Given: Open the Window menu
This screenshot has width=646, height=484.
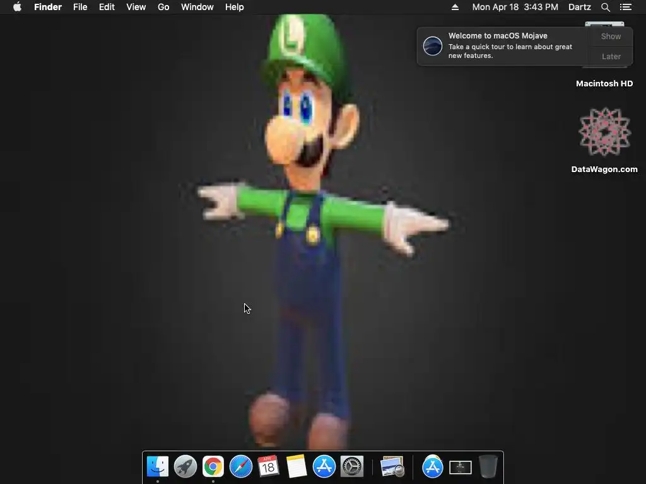Looking at the screenshot, I should pyautogui.click(x=197, y=7).
